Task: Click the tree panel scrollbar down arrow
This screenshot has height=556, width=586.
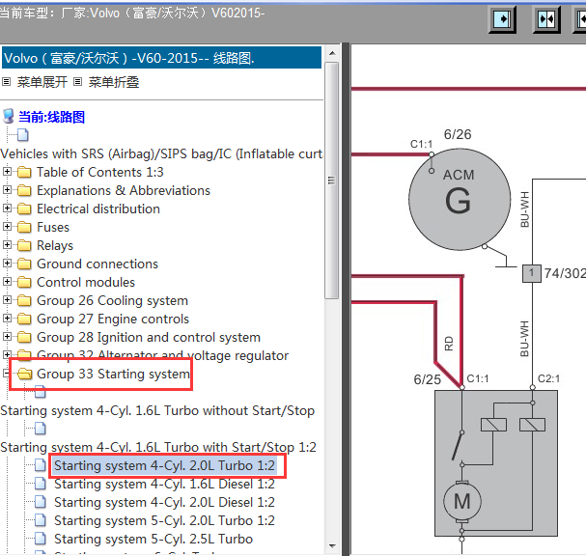Action: (x=332, y=546)
